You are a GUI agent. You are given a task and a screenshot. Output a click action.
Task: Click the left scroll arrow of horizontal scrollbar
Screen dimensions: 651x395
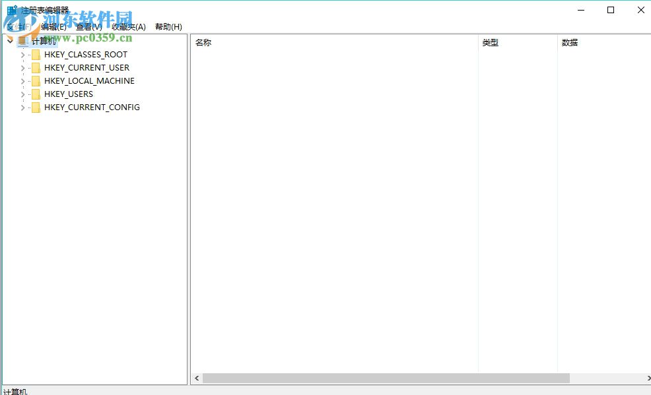pyautogui.click(x=196, y=378)
